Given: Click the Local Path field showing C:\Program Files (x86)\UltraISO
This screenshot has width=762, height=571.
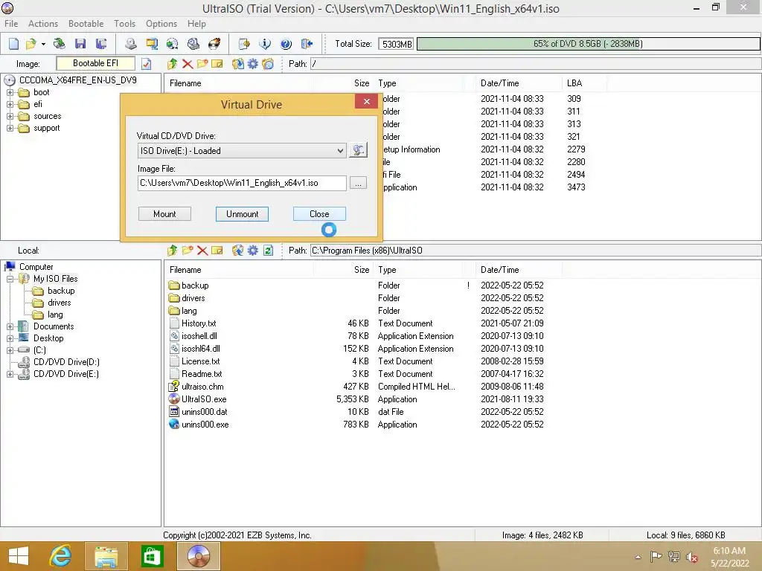Looking at the screenshot, I should (536, 251).
